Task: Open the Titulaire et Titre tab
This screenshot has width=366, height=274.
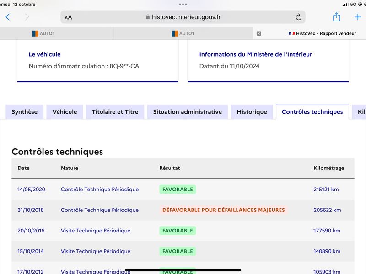Action: [115, 112]
